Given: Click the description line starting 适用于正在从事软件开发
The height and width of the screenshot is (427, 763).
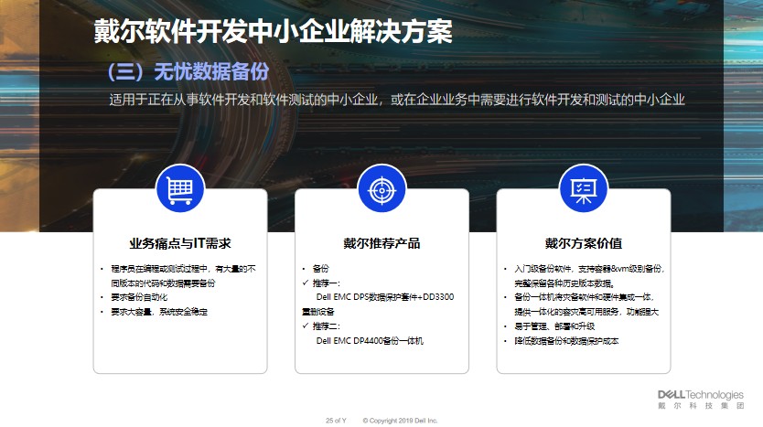Looking at the screenshot, I should point(397,100).
